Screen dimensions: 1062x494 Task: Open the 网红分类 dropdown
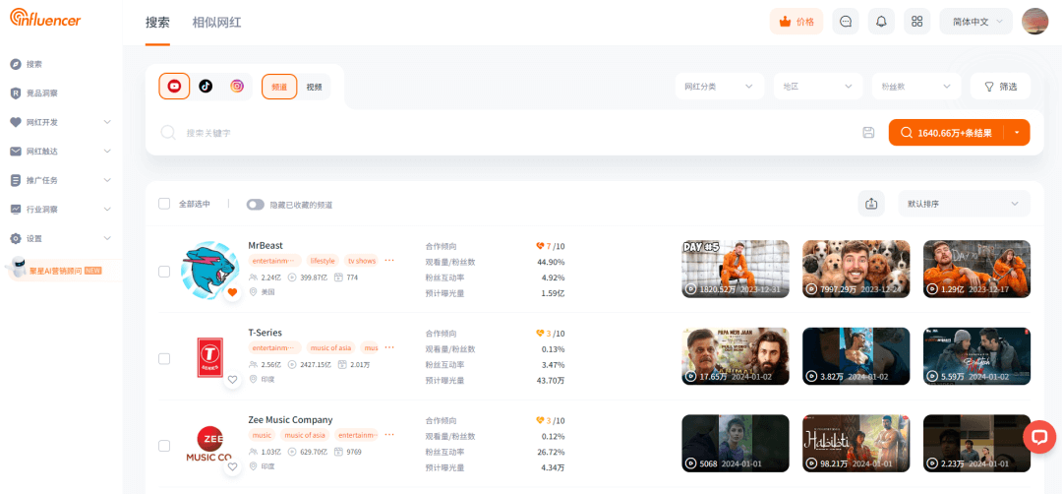[x=719, y=87]
